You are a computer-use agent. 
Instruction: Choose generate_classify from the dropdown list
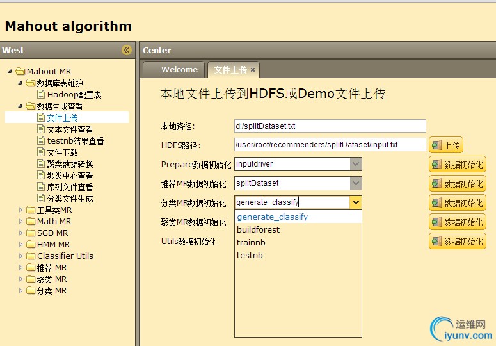point(298,217)
